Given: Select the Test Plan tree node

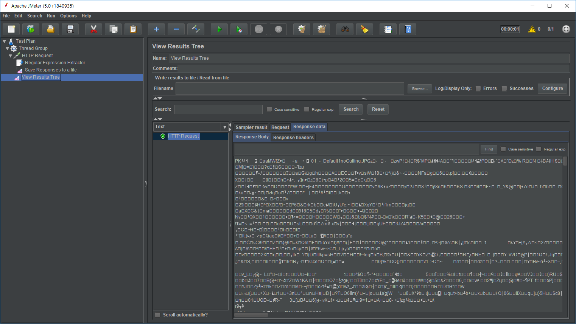Looking at the screenshot, I should click(x=26, y=41).
